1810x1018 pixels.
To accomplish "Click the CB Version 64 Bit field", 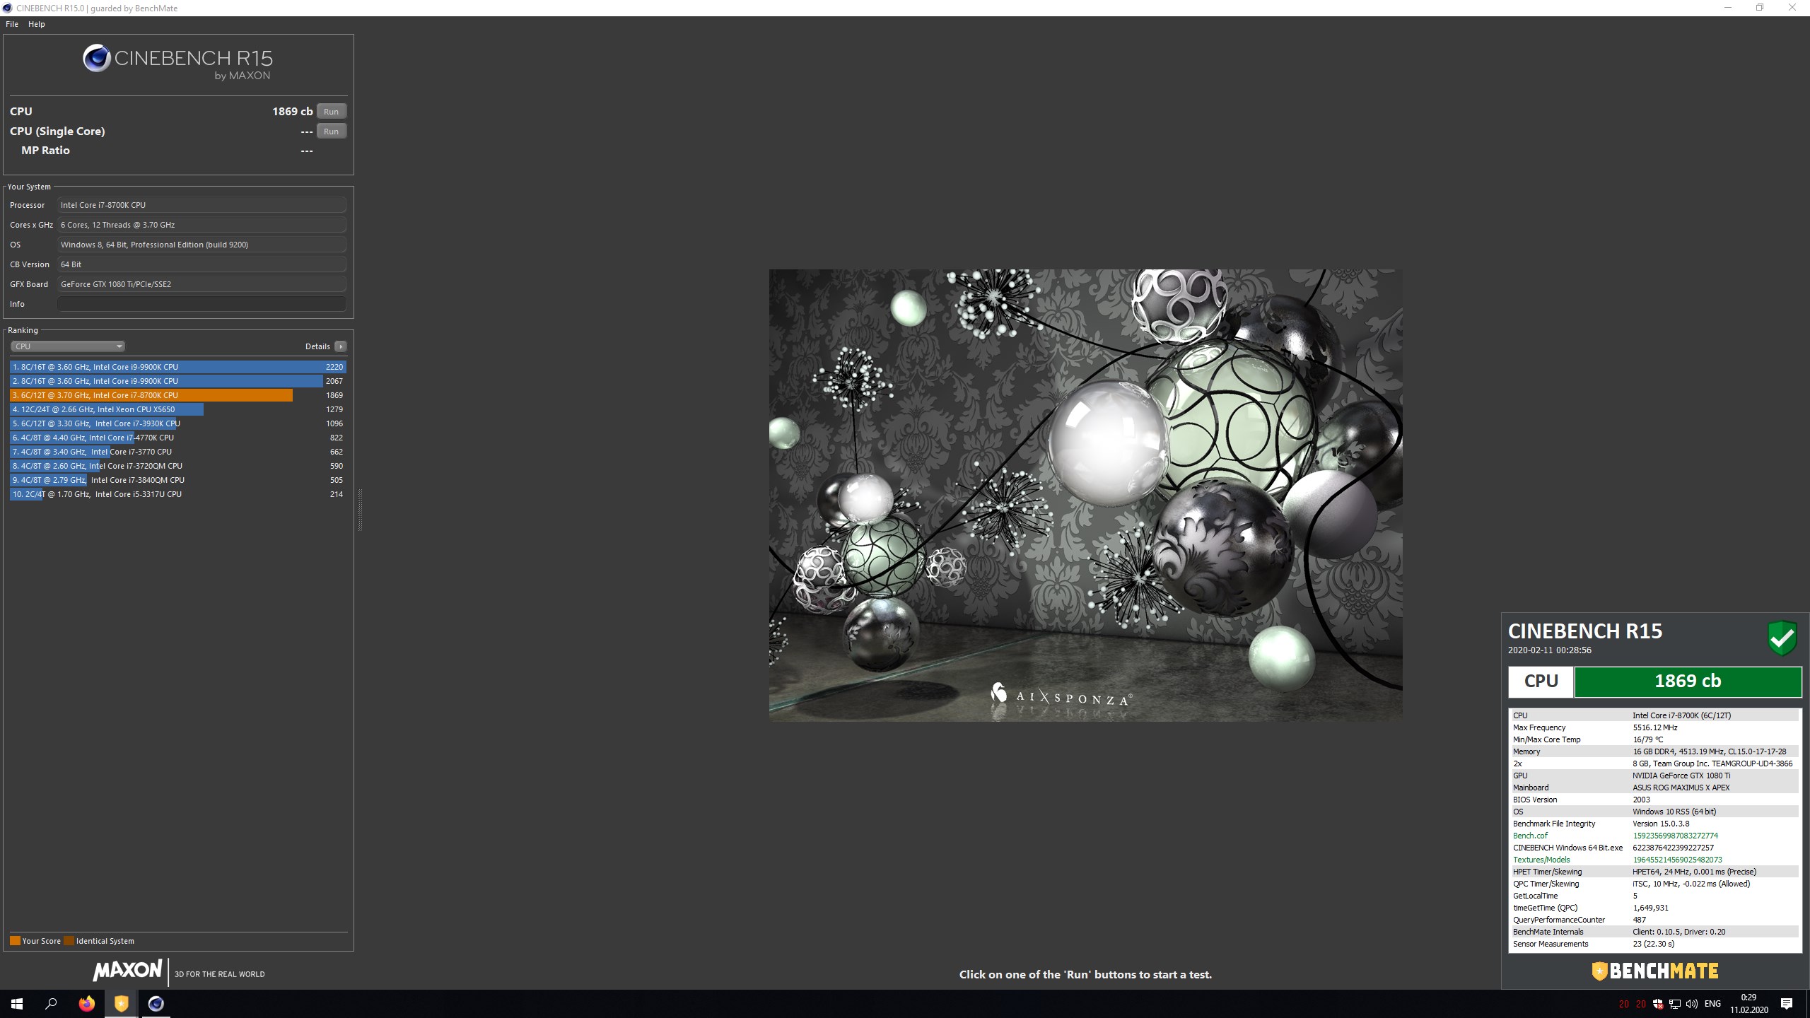I will point(202,264).
